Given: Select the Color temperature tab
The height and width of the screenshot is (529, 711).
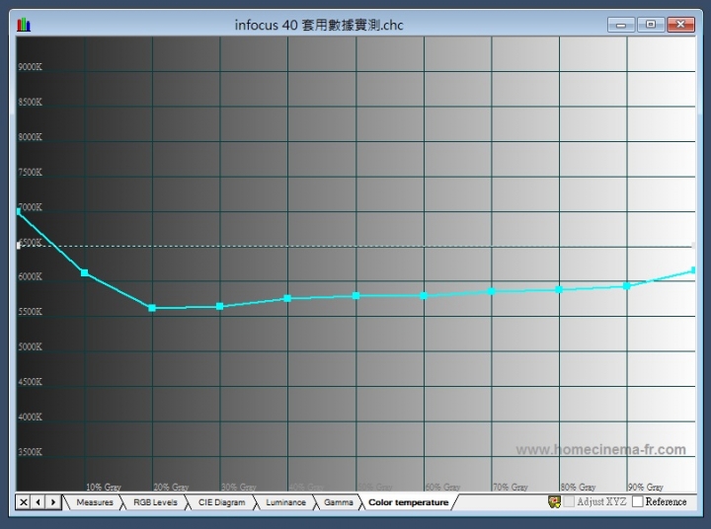Looking at the screenshot, I should tap(408, 502).
